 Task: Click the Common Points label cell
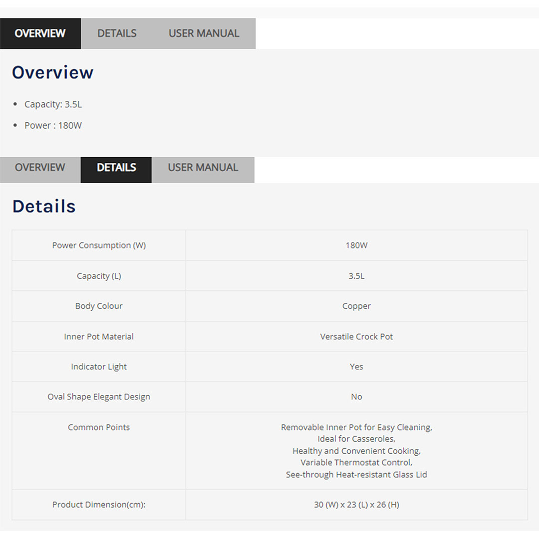(99, 427)
